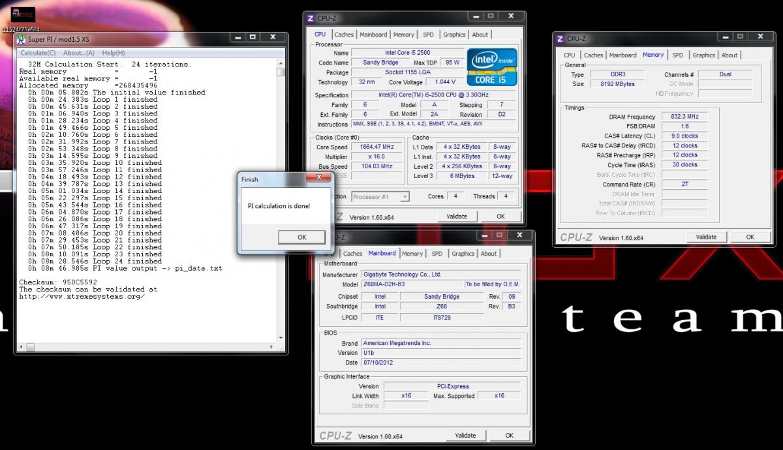783x450 pixels.
Task: Click the Super PI scrollbar up arrow
Action: (281, 63)
